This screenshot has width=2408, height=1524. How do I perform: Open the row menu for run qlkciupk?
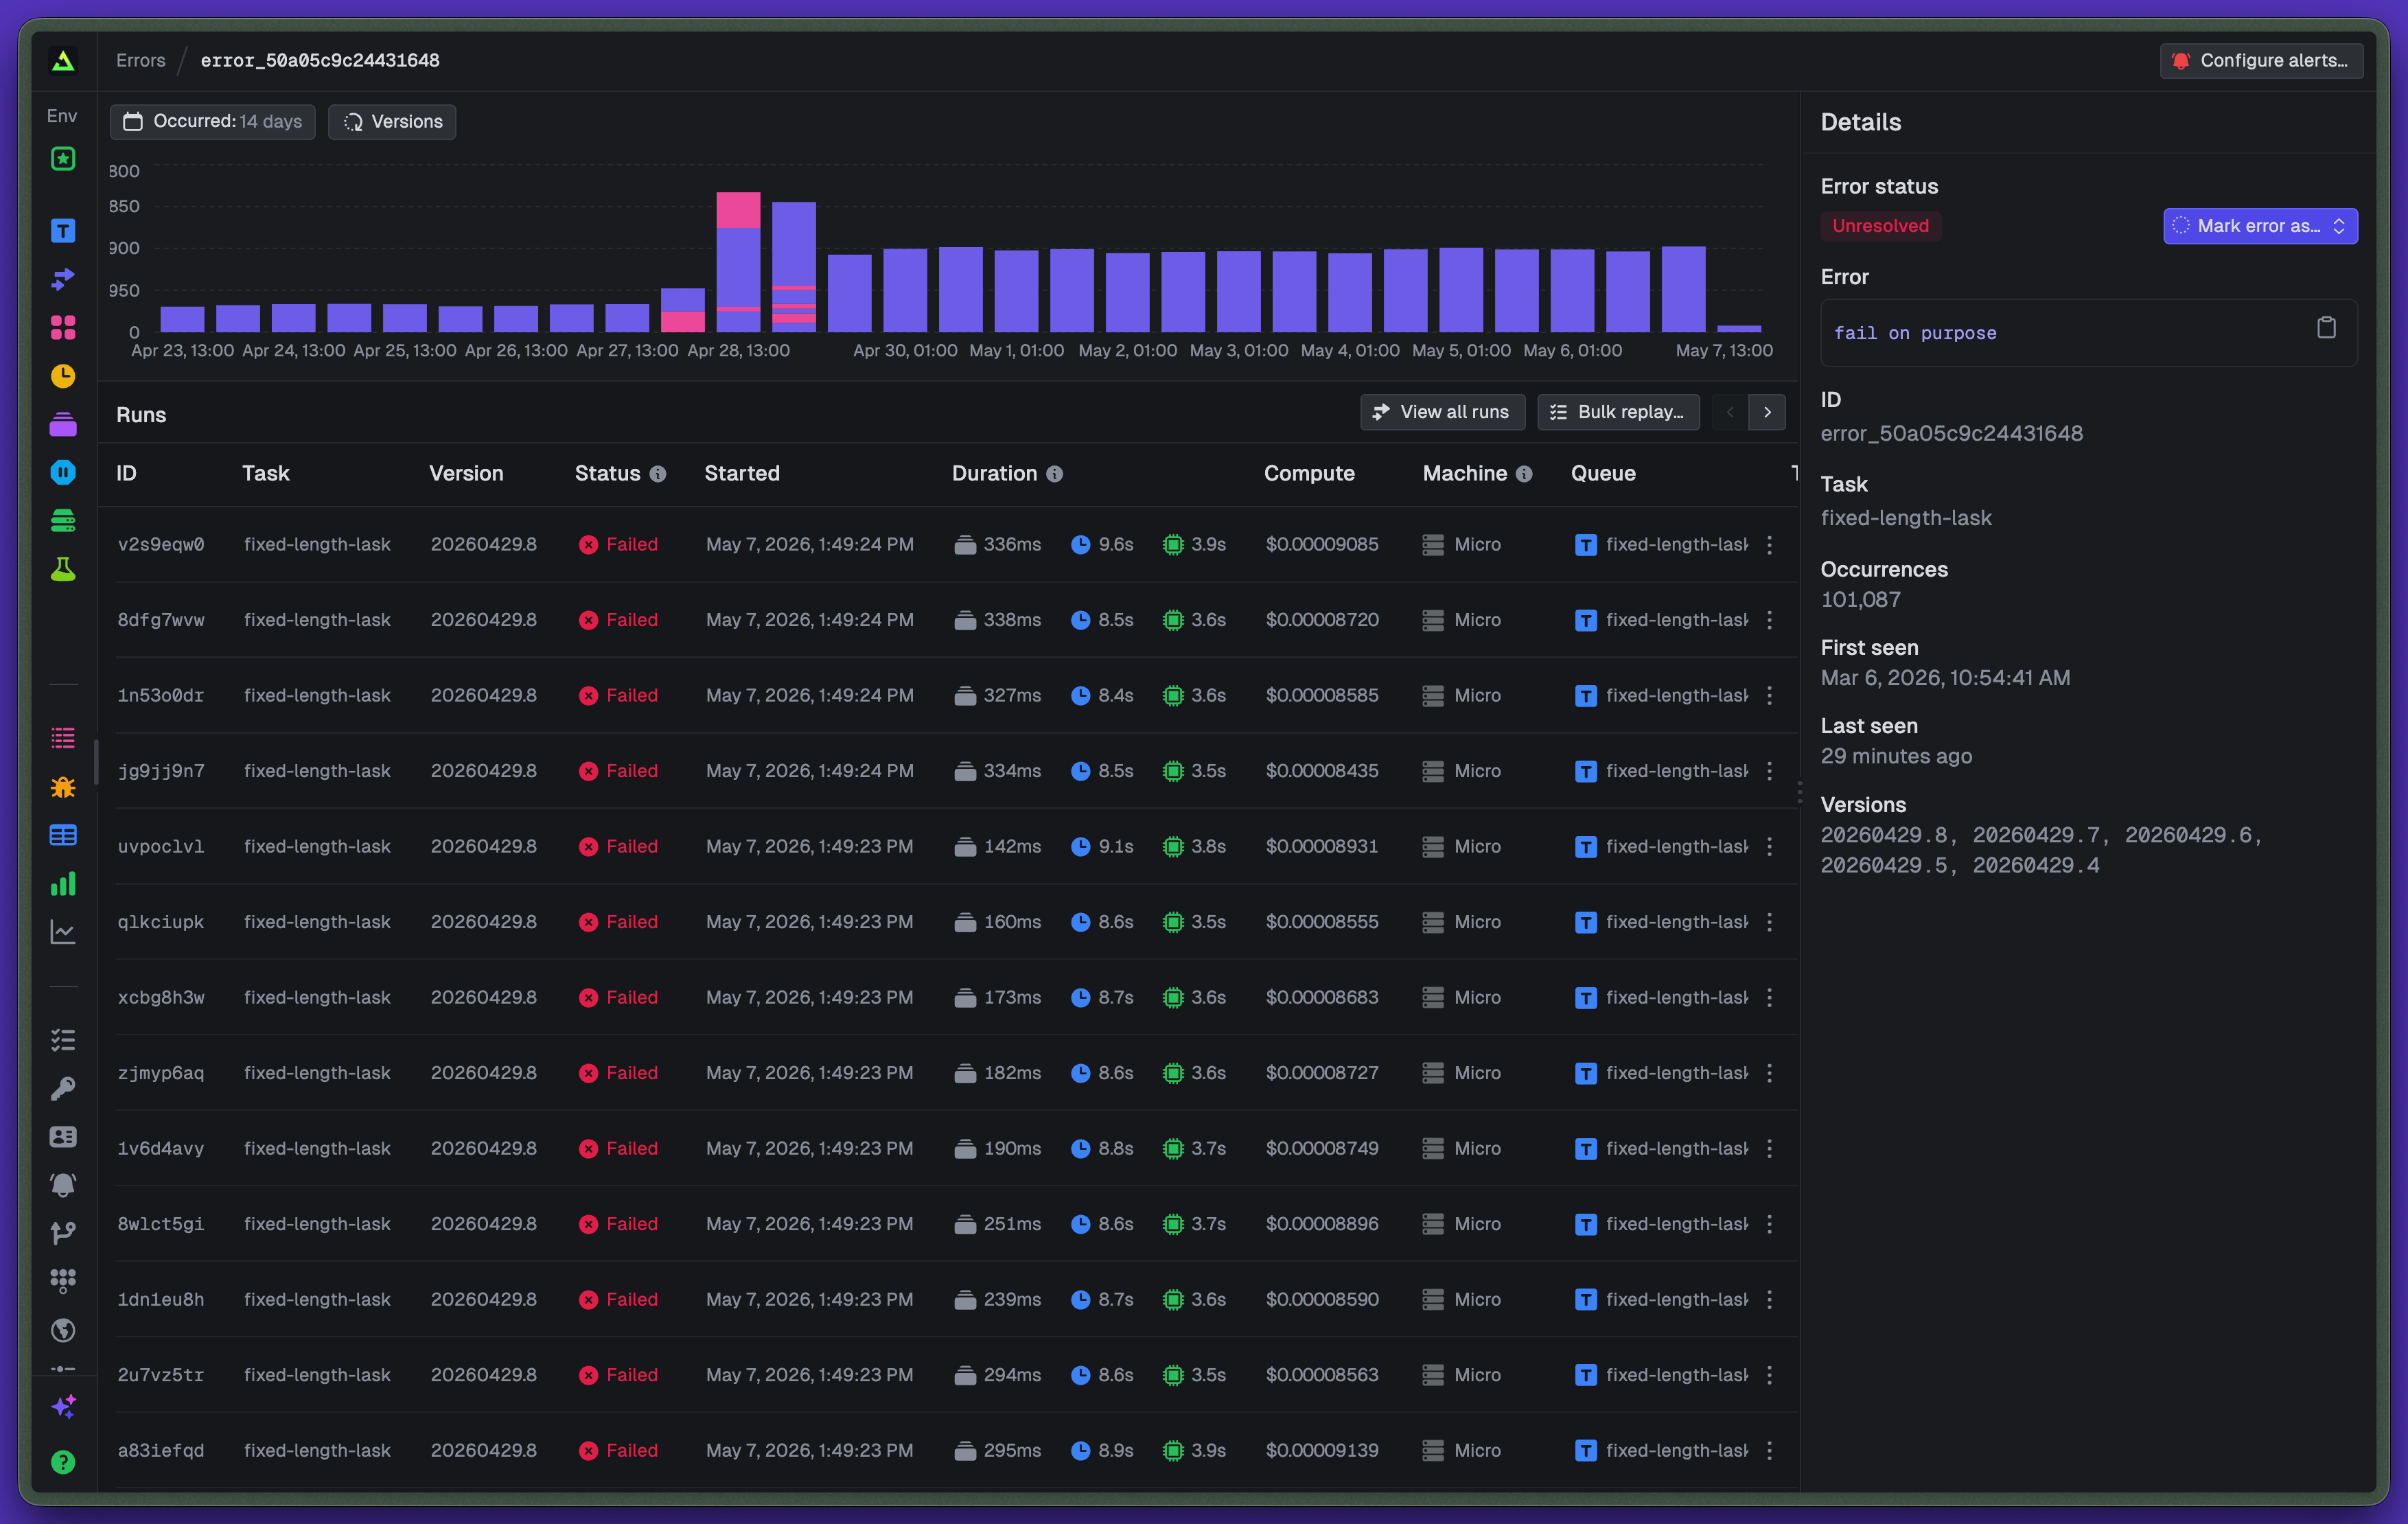point(1769,922)
